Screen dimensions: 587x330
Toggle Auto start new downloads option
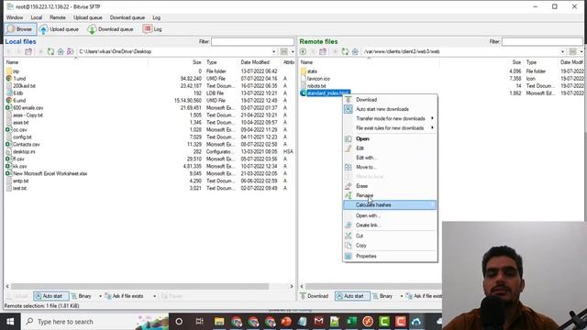pyautogui.click(x=390, y=109)
